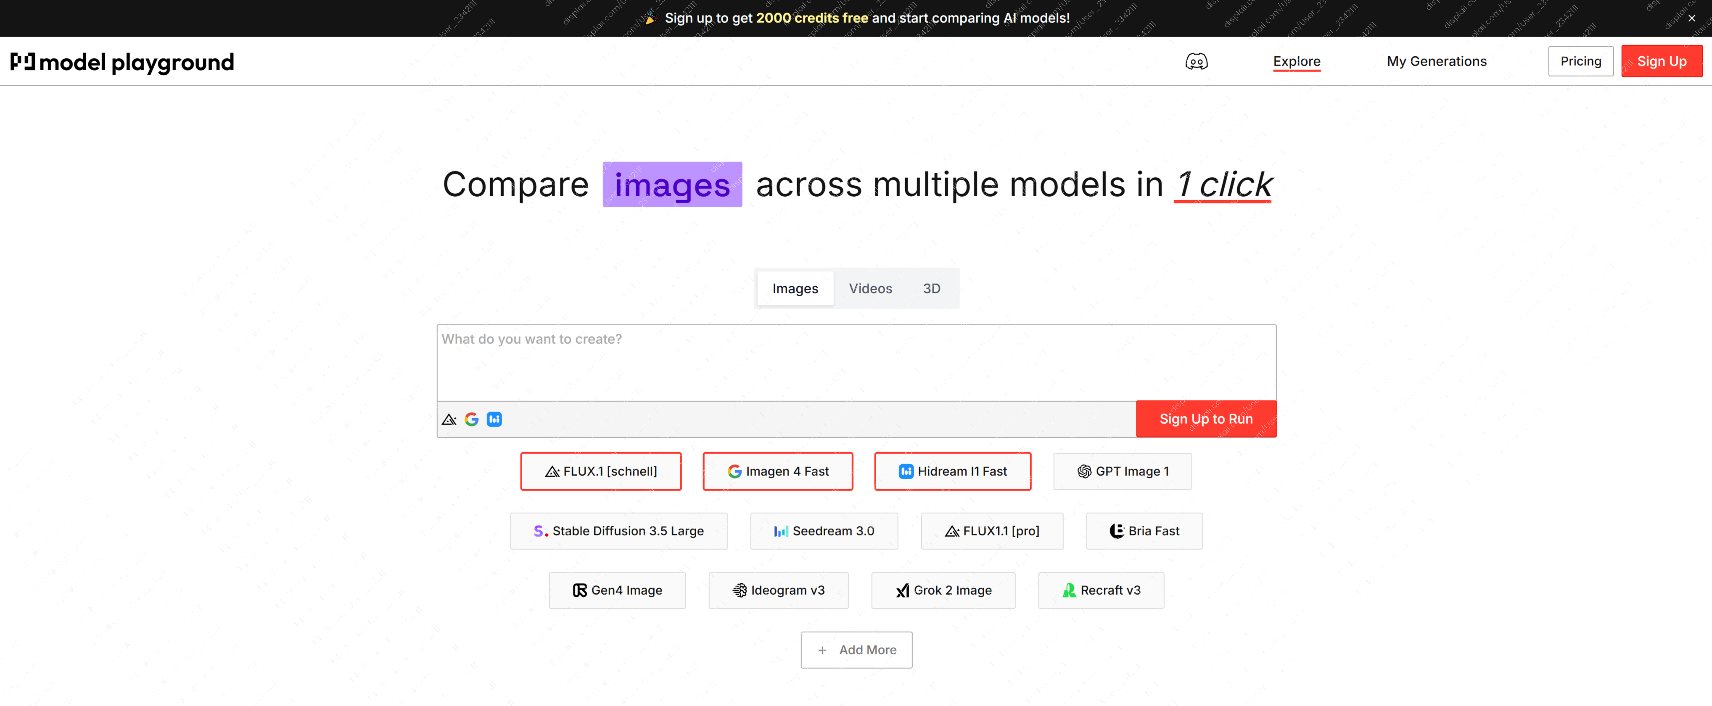
Task: Switch to the Videos tab
Action: click(870, 289)
